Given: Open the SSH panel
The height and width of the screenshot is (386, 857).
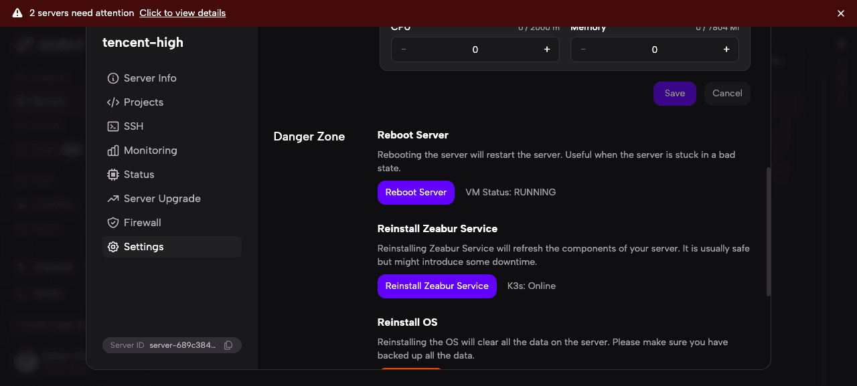Looking at the screenshot, I should pyautogui.click(x=133, y=126).
